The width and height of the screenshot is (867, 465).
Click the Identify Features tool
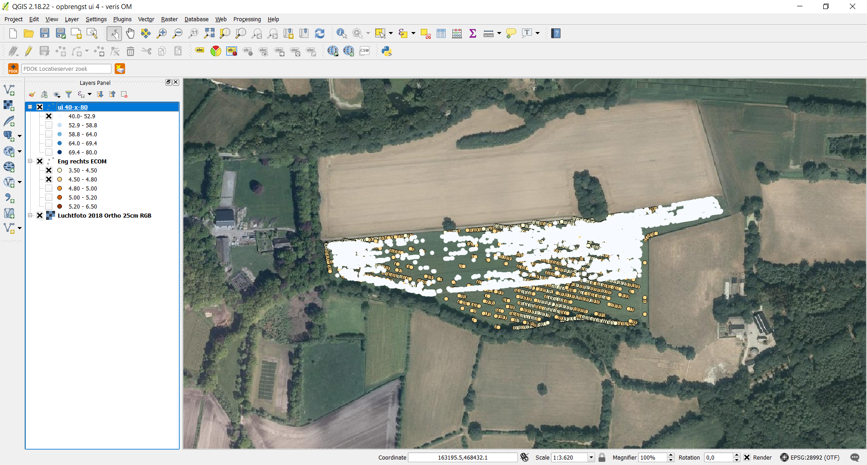click(x=341, y=33)
